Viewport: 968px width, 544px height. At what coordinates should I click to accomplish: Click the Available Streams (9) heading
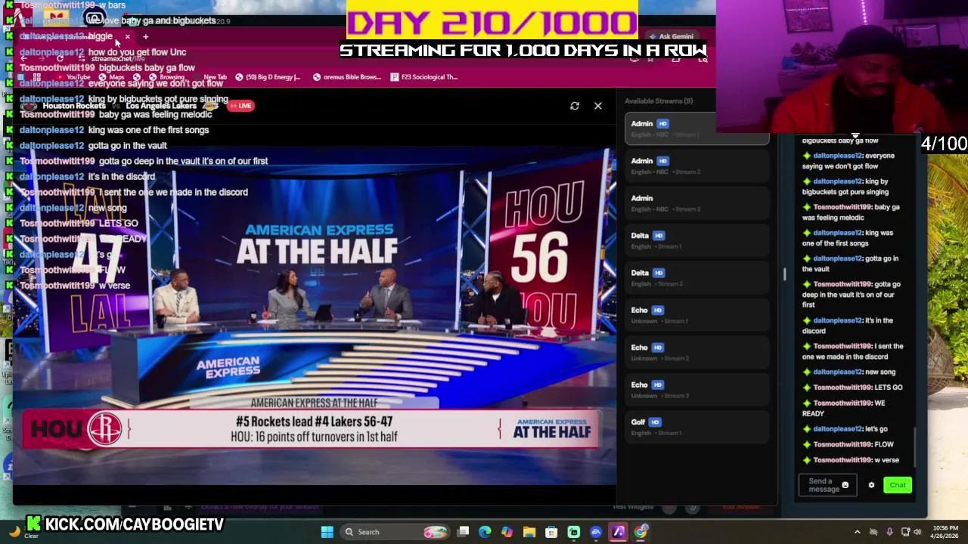click(x=659, y=100)
